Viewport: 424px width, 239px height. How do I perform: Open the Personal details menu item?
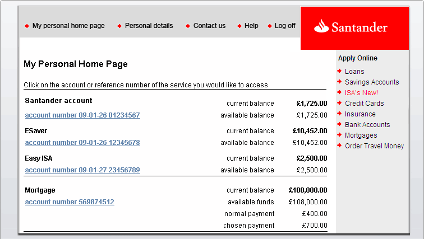pos(149,26)
